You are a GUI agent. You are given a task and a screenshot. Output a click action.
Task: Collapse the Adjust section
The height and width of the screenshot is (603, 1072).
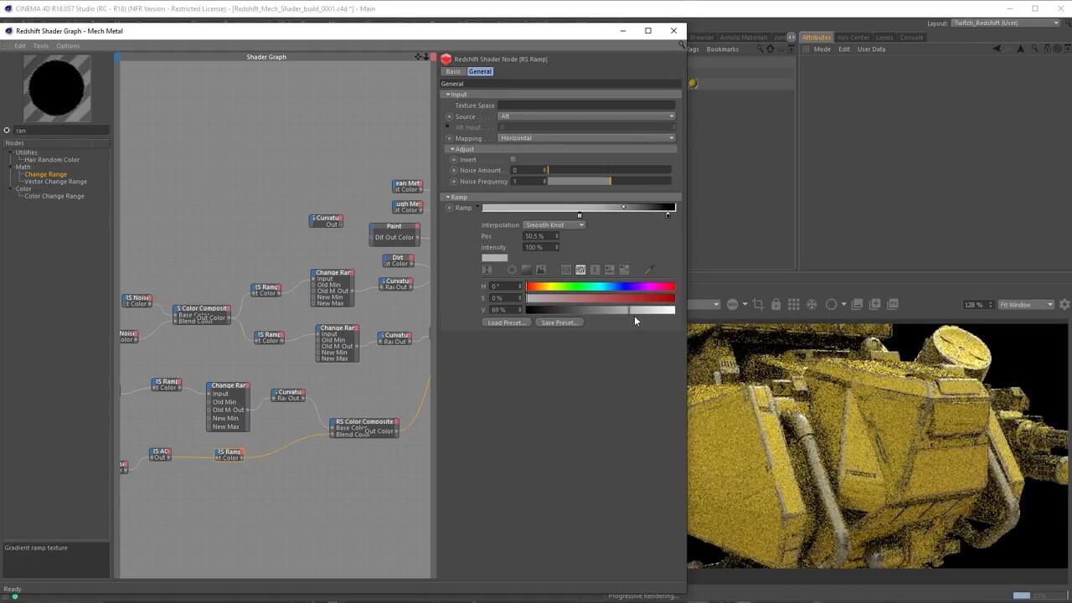[x=452, y=149]
